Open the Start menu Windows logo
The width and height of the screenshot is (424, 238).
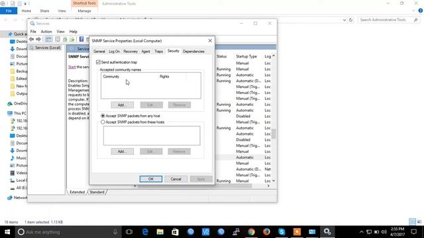coord(7,232)
